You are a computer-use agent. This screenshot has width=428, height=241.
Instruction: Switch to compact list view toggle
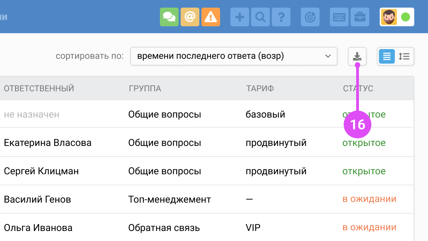(x=387, y=56)
